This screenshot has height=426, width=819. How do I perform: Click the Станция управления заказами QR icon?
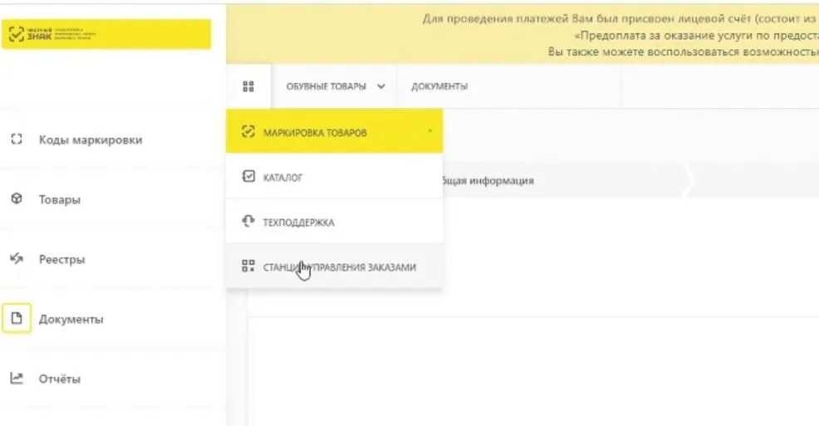click(248, 267)
